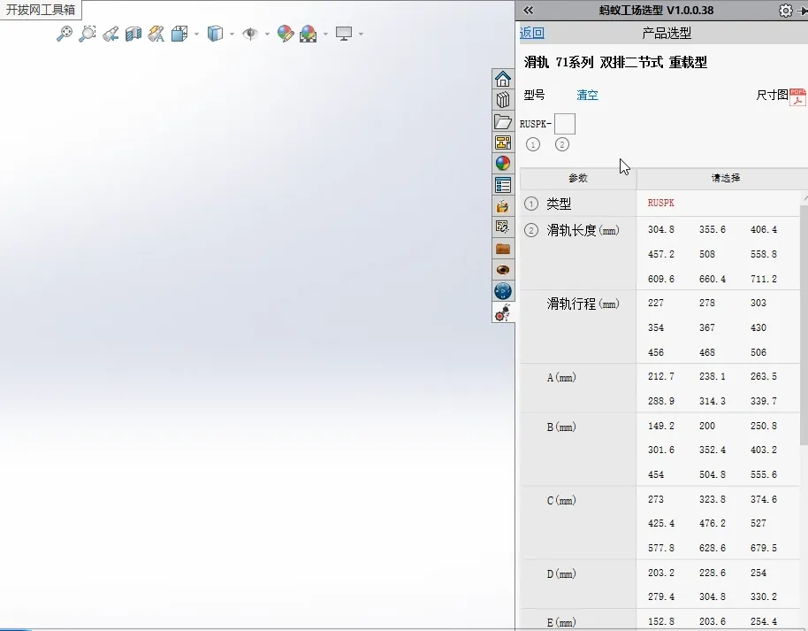Click the pin icon on panel title bar
The height and width of the screenshot is (631, 808).
pyautogui.click(x=803, y=11)
